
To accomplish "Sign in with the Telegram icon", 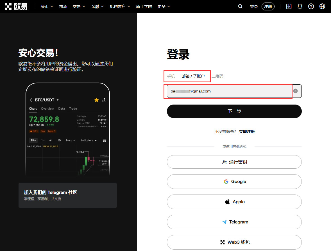I will pos(224,222).
